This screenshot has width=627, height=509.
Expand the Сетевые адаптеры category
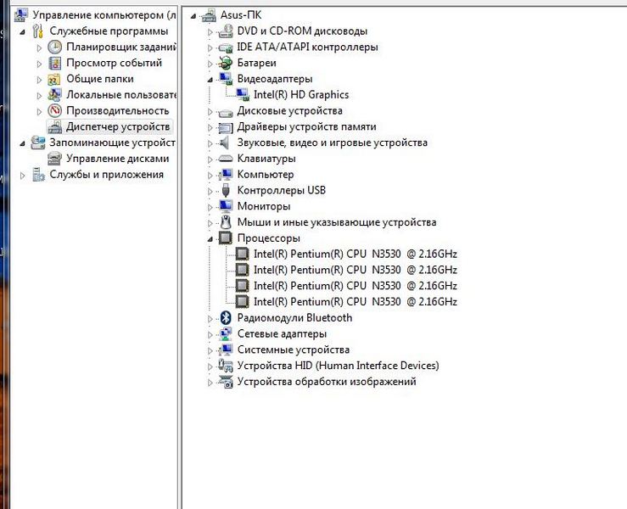[211, 334]
